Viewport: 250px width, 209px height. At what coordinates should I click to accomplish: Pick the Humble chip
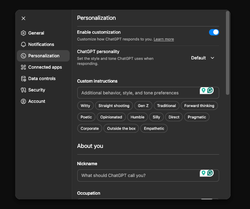(x=137, y=117)
